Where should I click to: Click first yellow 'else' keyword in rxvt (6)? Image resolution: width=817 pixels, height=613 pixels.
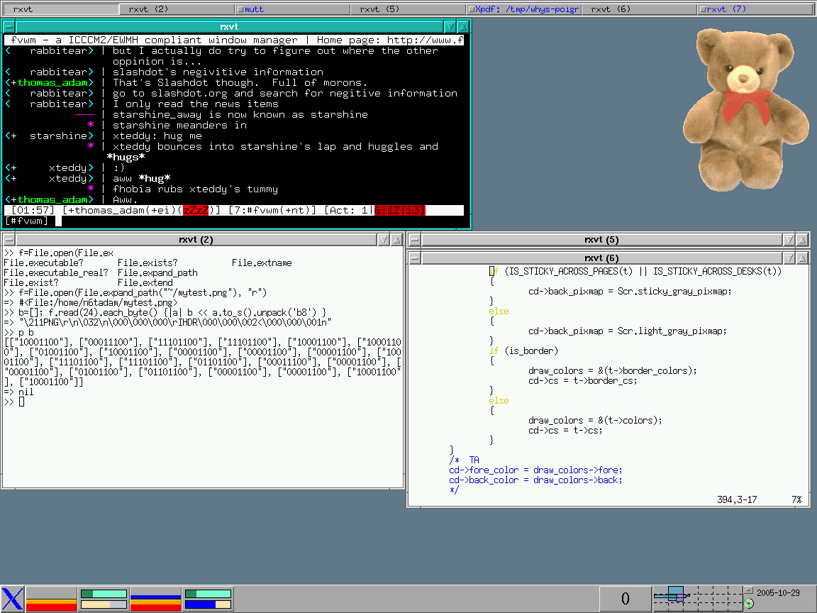tap(499, 311)
